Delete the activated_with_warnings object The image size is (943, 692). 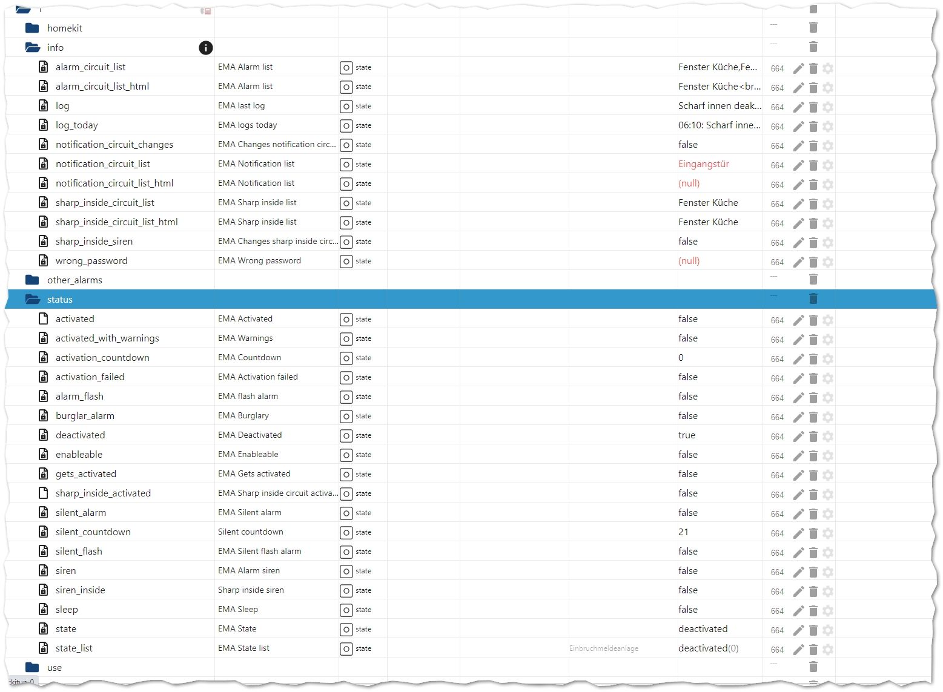[x=813, y=340]
